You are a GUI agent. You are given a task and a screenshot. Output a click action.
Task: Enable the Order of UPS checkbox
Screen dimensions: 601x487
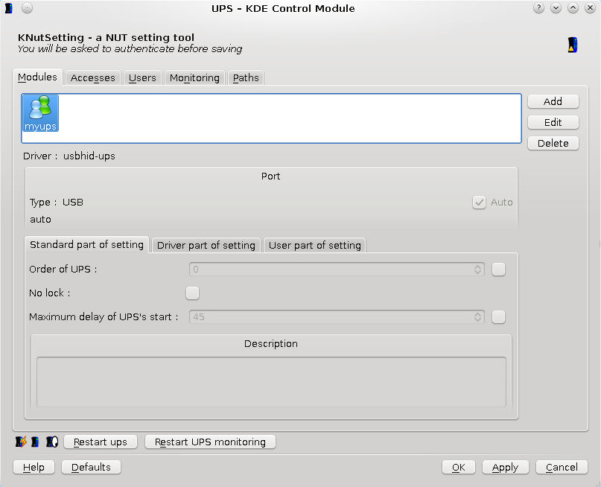click(498, 270)
